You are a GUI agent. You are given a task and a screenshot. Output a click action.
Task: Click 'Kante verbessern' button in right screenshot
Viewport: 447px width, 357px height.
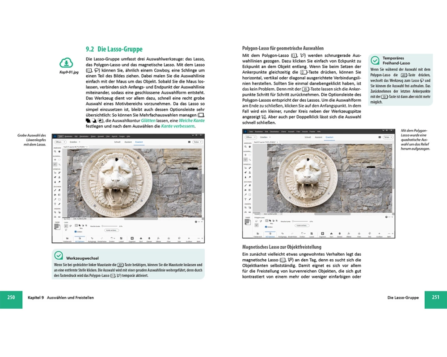click(303, 225)
